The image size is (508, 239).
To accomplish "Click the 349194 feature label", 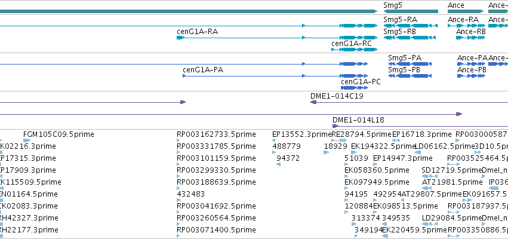I will click(x=369, y=230).
